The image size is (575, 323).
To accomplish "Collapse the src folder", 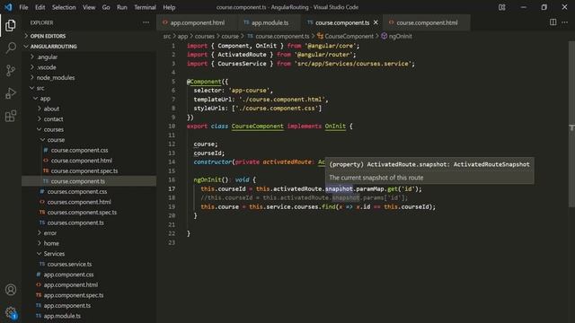I will click(89, 88).
